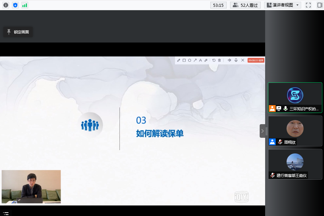324x216 pixels.
Task: Select the arrow annotation tool
Action: (x=195, y=60)
